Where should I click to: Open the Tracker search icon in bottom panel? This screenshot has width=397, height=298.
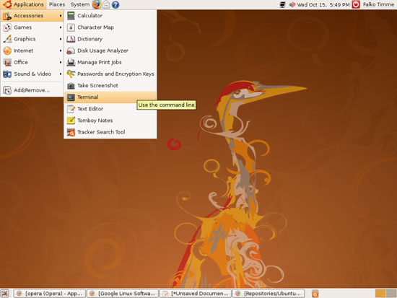pyautogui.click(x=315, y=294)
